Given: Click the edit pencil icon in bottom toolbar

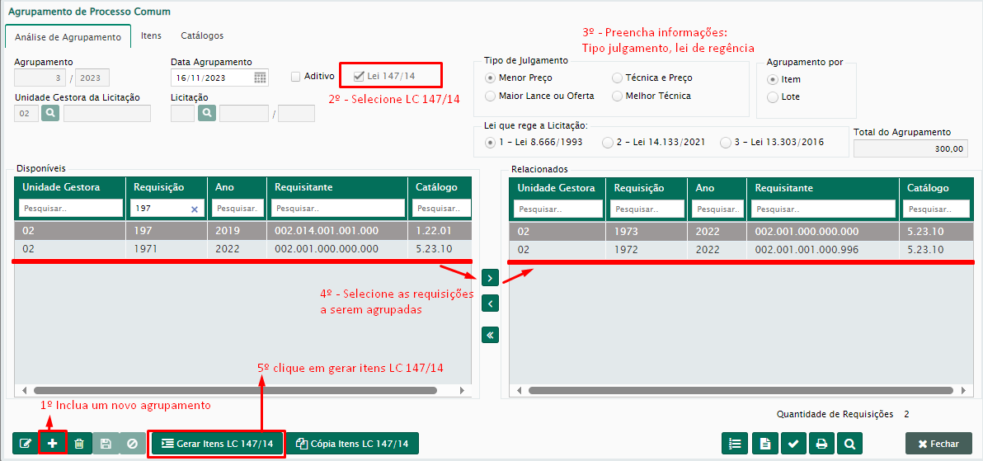Looking at the screenshot, I should pyautogui.click(x=26, y=444).
